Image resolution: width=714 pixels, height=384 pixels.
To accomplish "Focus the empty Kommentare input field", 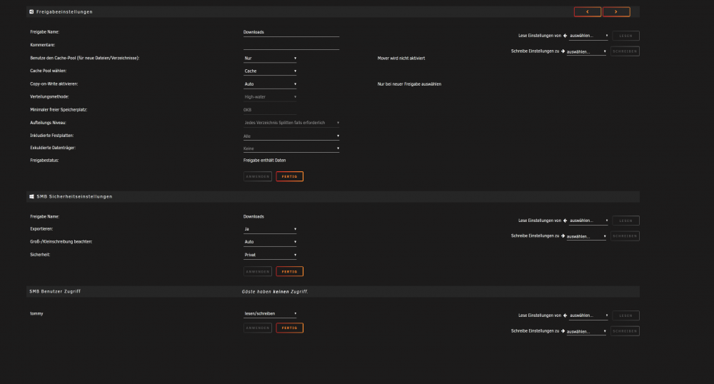I will point(291,45).
